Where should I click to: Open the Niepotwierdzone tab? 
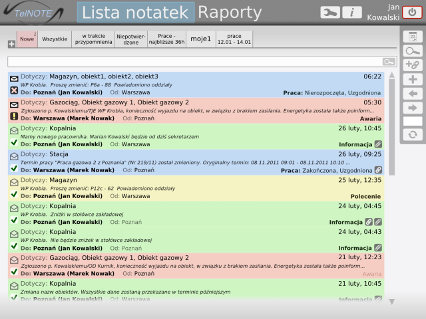[131, 40]
